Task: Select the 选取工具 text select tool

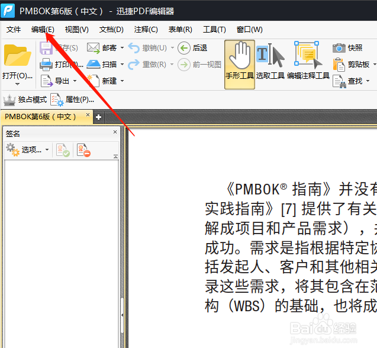Action: click(270, 62)
